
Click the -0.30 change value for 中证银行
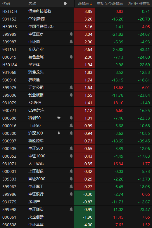87,194
